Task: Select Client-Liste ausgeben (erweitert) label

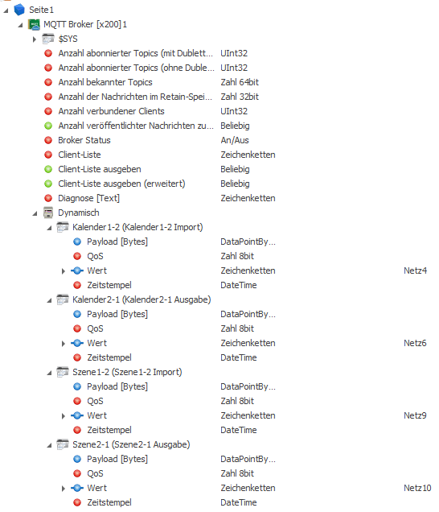Action: coord(121,184)
